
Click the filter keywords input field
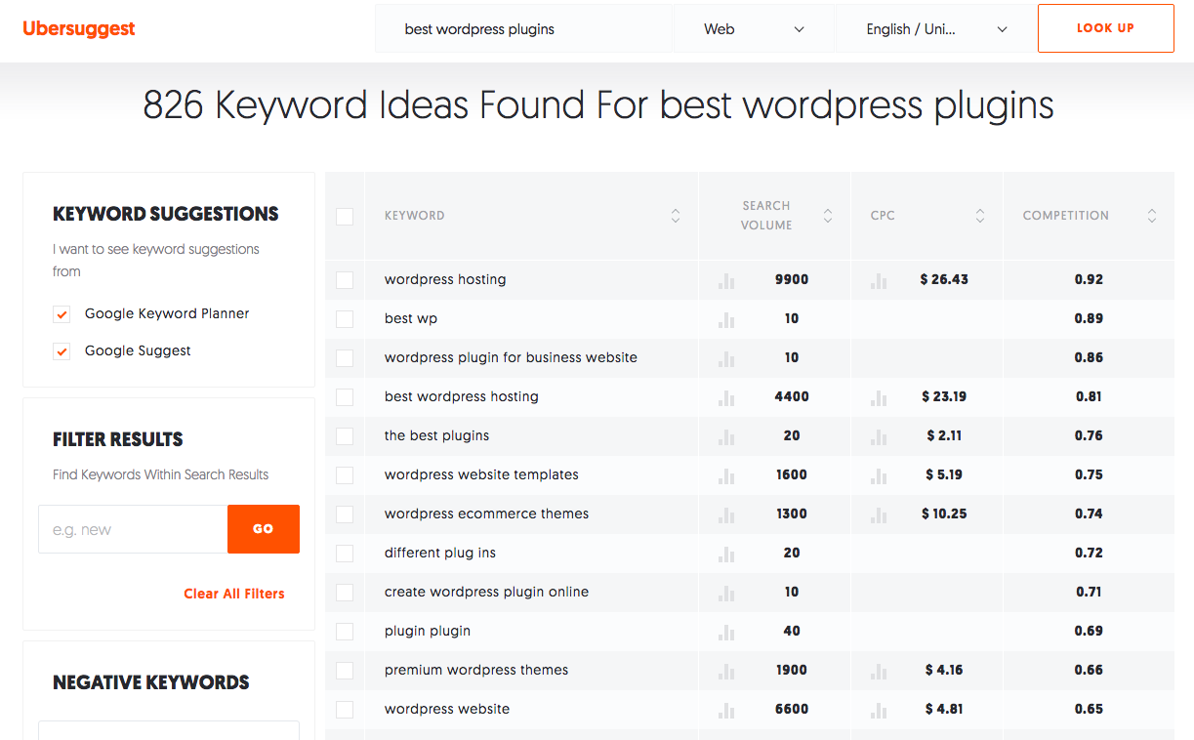133,529
